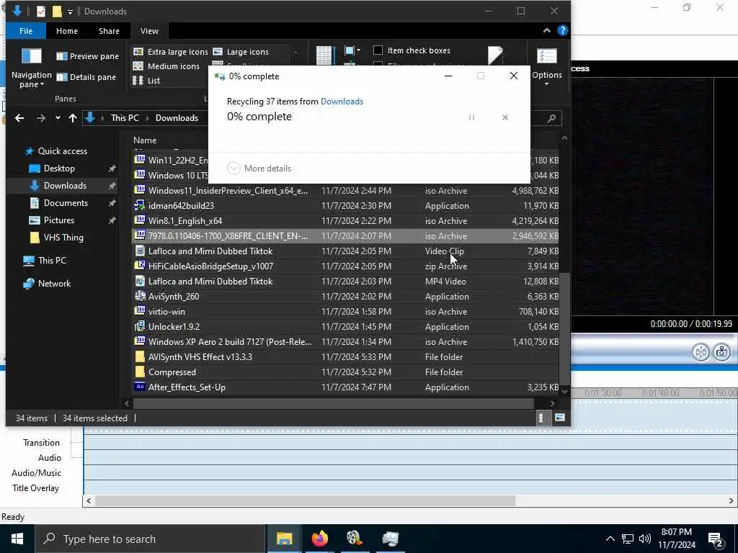Open the Options dropdown arrow
Viewport: 738px width, 553px height.
547,84
